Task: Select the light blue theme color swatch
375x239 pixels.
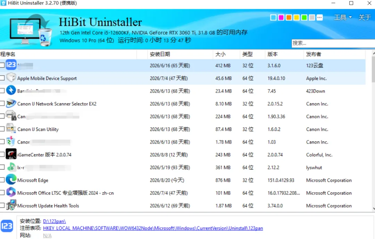Action: (x=273, y=17)
